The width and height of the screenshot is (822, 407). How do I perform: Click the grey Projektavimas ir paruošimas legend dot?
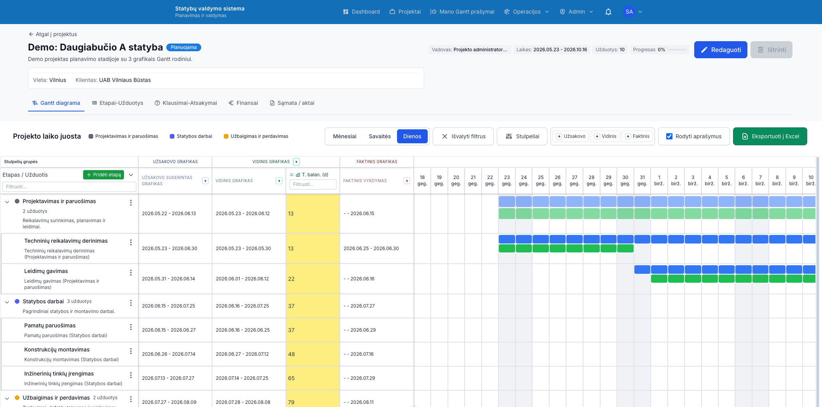click(91, 136)
